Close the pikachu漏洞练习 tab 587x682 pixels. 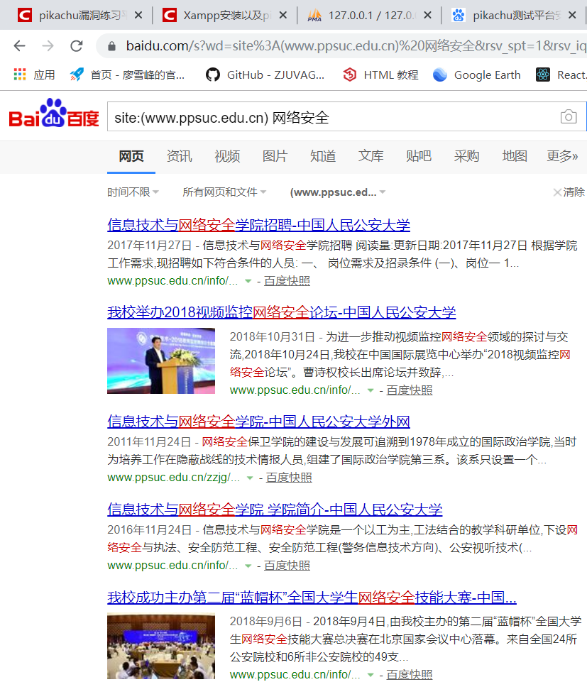(x=138, y=15)
